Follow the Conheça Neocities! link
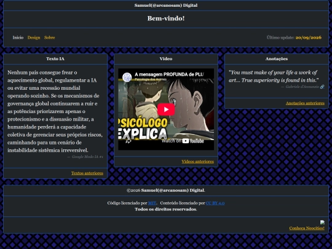The height and width of the screenshot is (249, 332). [307, 228]
